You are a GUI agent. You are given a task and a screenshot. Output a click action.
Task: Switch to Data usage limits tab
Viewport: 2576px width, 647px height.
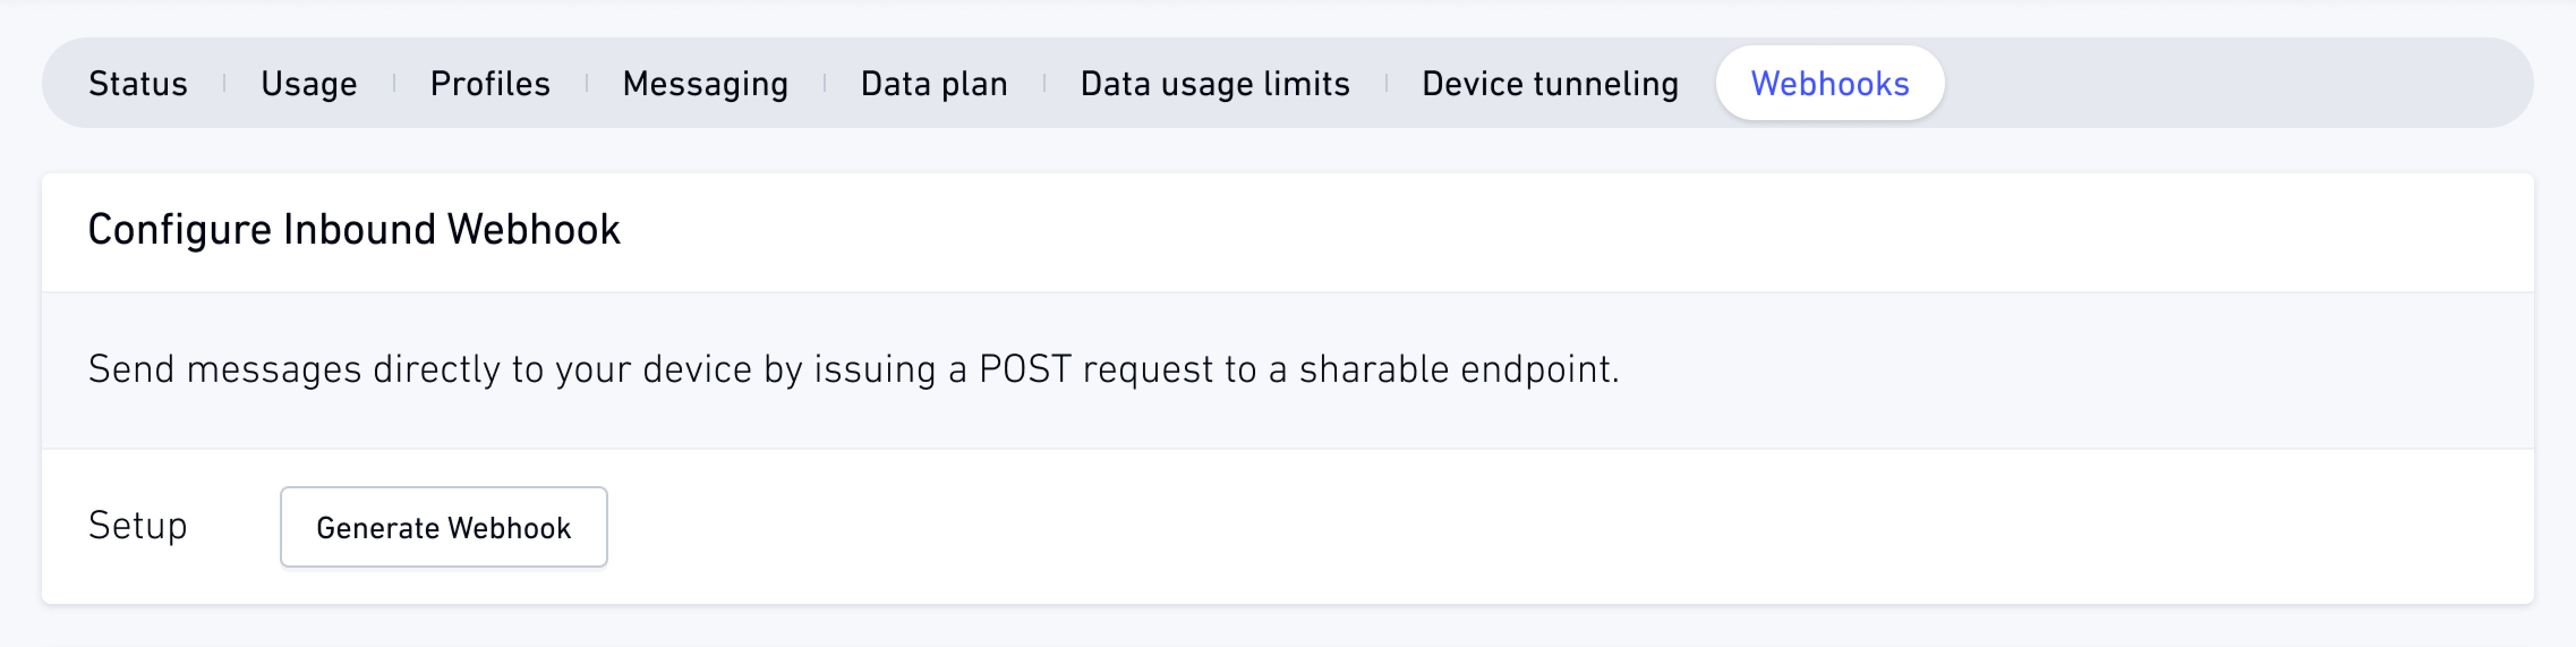click(1215, 83)
